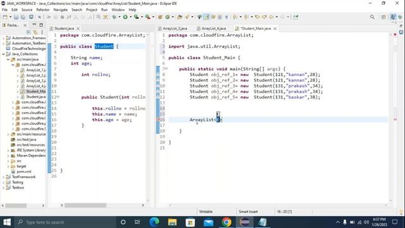Collapse the Java_Collections project node
Screen dimensions: 405x228
coord(3,54)
